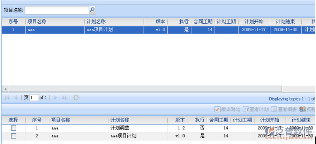Open 流程 workflow toolbar item

[308, 109]
